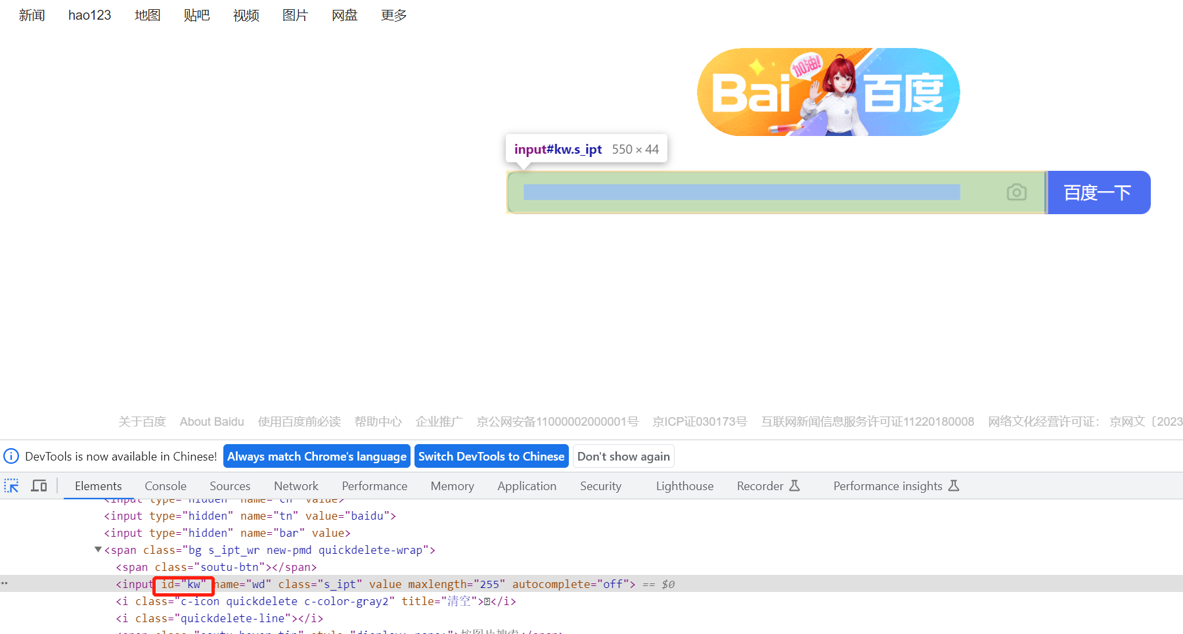This screenshot has height=634, width=1183.
Task: Open the 网盘 link
Action: click(344, 15)
